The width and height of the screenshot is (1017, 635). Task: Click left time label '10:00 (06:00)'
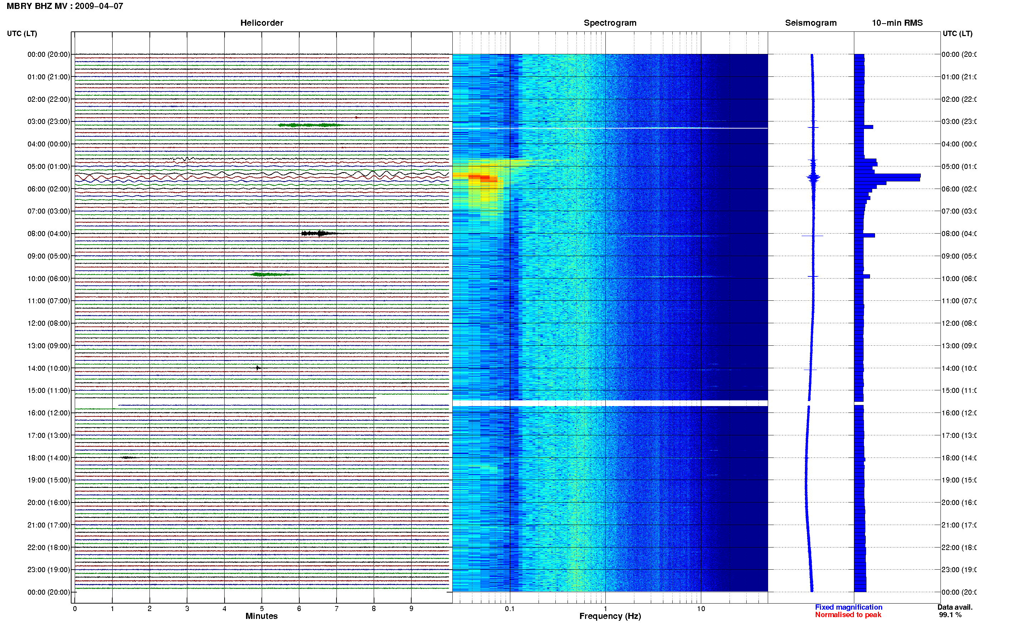49,279
